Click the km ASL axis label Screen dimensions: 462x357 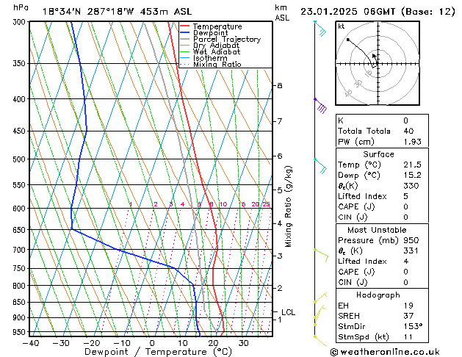click(282, 12)
